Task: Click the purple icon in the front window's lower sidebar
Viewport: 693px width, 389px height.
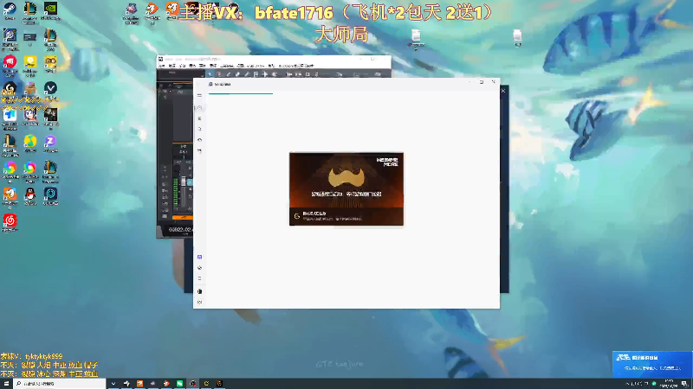Action: point(200,257)
